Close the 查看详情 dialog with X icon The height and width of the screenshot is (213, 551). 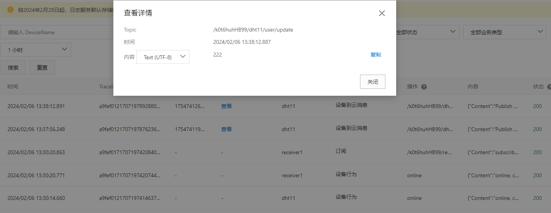382,13
